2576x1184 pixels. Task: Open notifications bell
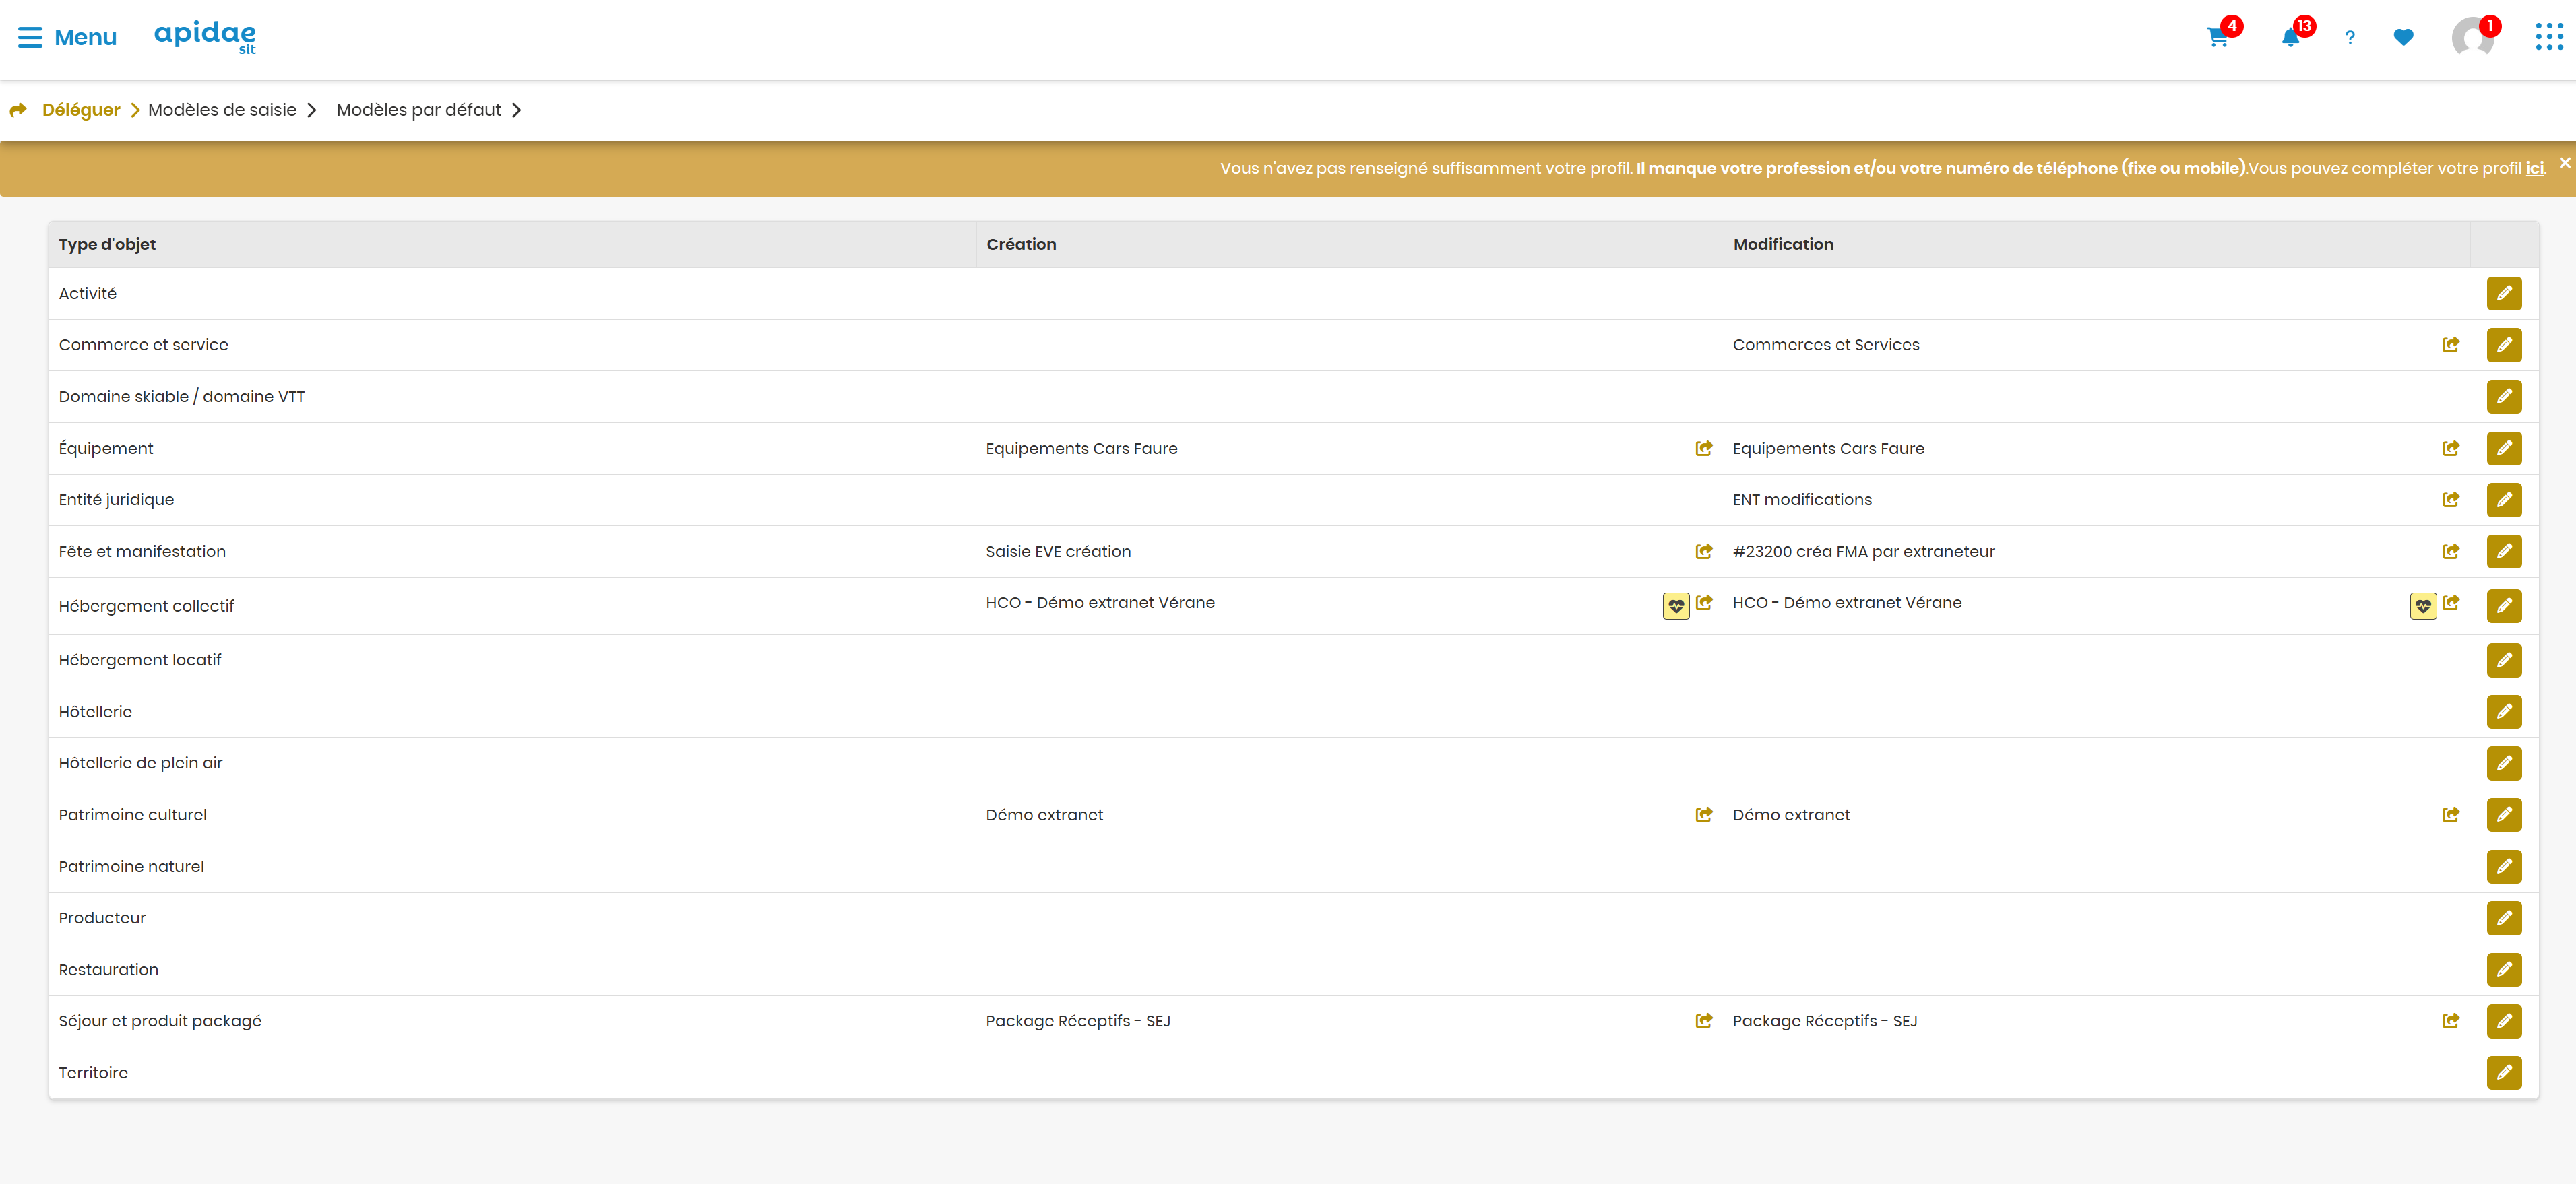pyautogui.click(x=2290, y=38)
